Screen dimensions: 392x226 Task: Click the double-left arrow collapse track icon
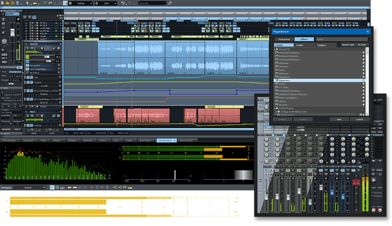(25, 17)
